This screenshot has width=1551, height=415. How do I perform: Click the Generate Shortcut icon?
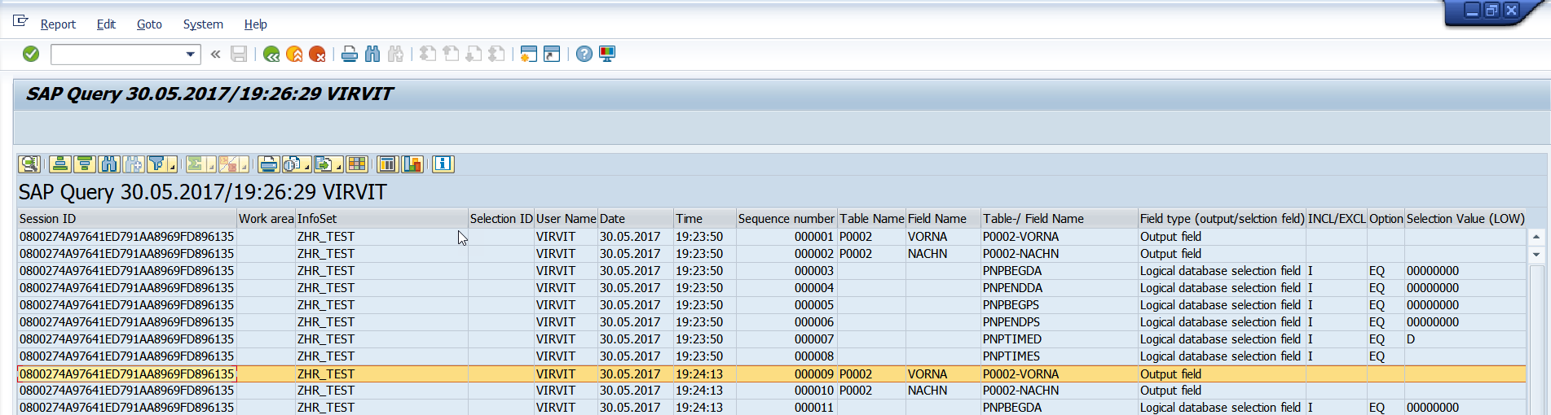click(x=552, y=54)
